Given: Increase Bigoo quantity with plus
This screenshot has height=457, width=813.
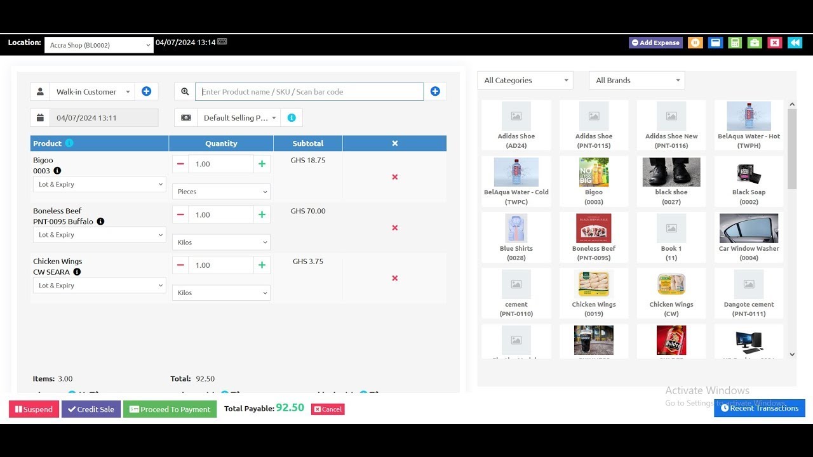Looking at the screenshot, I should (x=262, y=164).
